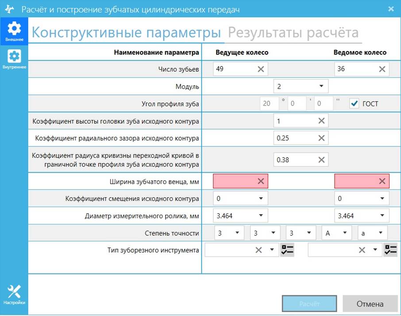Viewport: 401px width, 316px height.
Task: Click the Отмена button
Action: 370,304
